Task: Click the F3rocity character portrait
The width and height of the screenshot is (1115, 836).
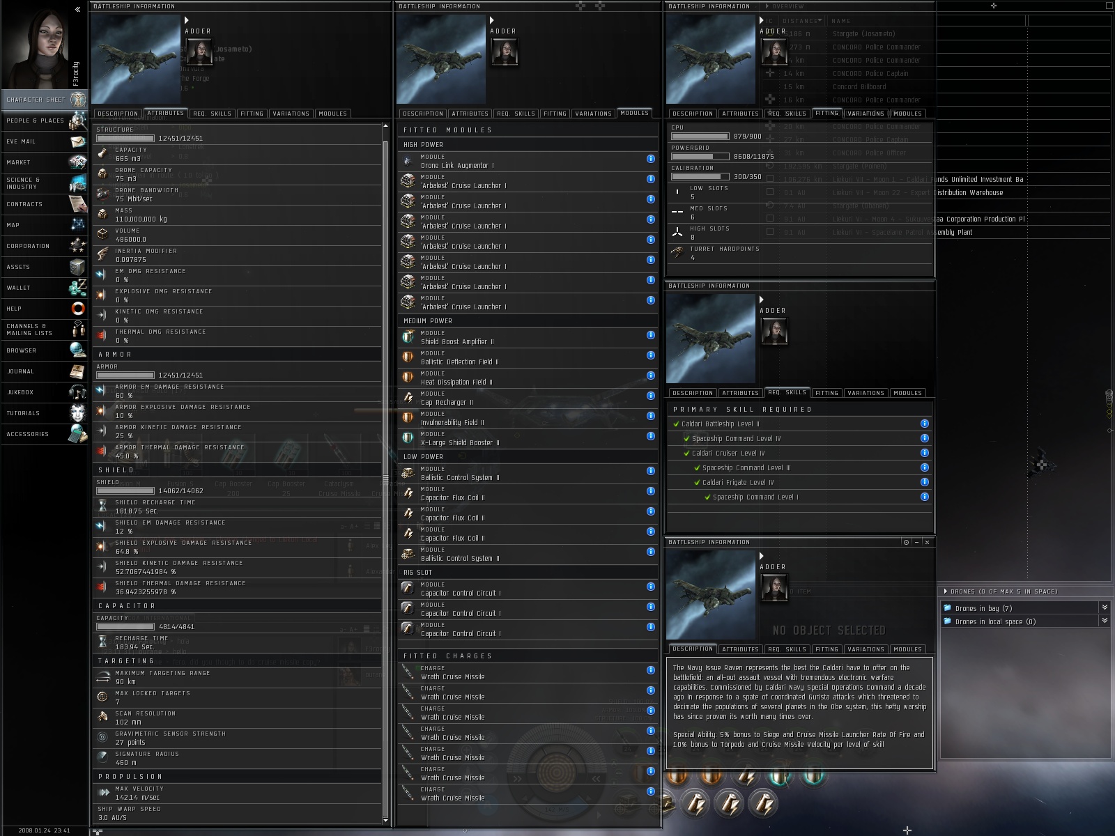Action: (36, 45)
